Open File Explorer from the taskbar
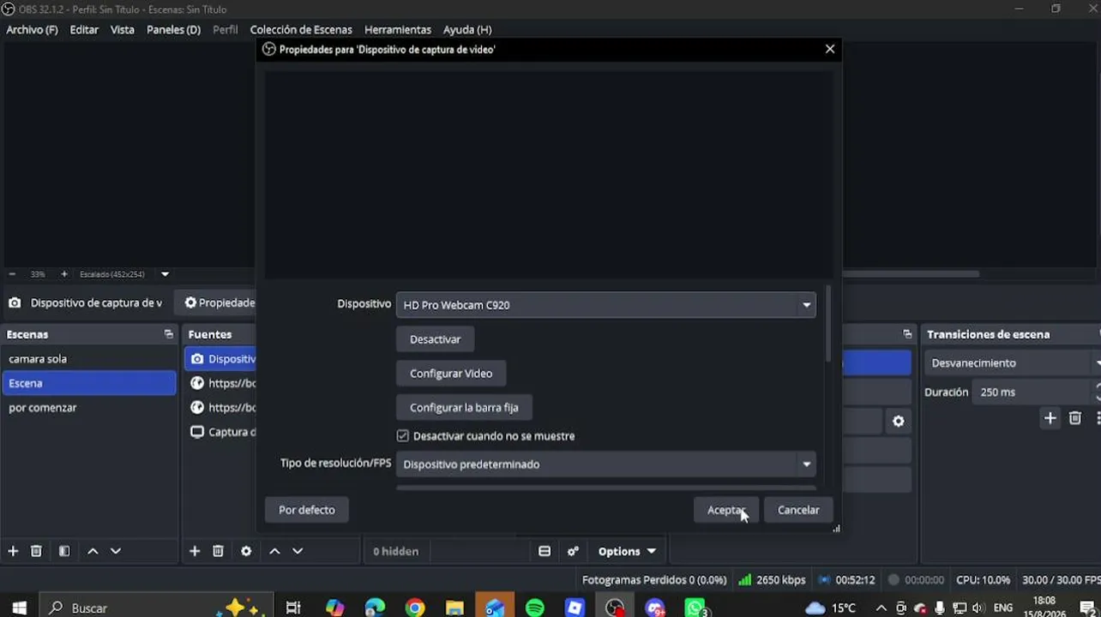This screenshot has height=617, width=1101. click(454, 608)
